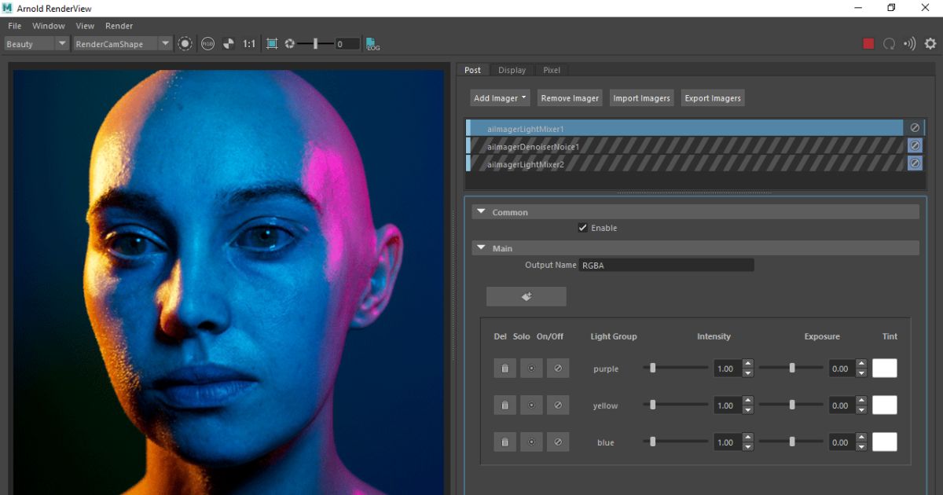Set the view to 1:1 zoom

[x=248, y=44]
